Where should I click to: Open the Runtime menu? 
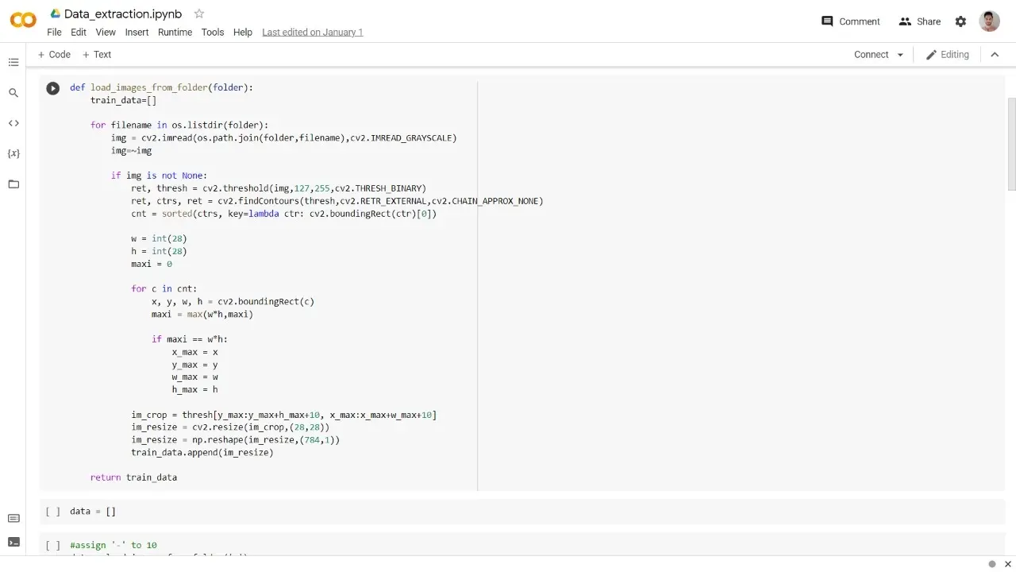click(175, 33)
